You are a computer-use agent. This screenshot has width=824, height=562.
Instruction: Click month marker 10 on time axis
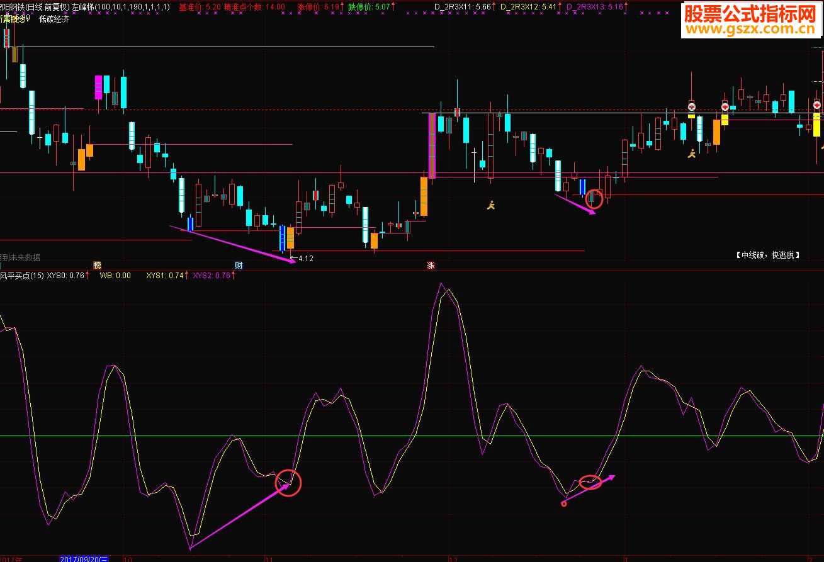coord(128,558)
